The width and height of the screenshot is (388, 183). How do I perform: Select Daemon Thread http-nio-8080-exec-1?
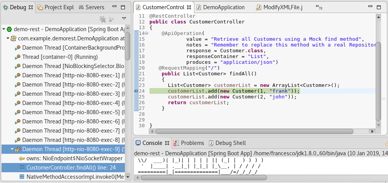point(69,75)
